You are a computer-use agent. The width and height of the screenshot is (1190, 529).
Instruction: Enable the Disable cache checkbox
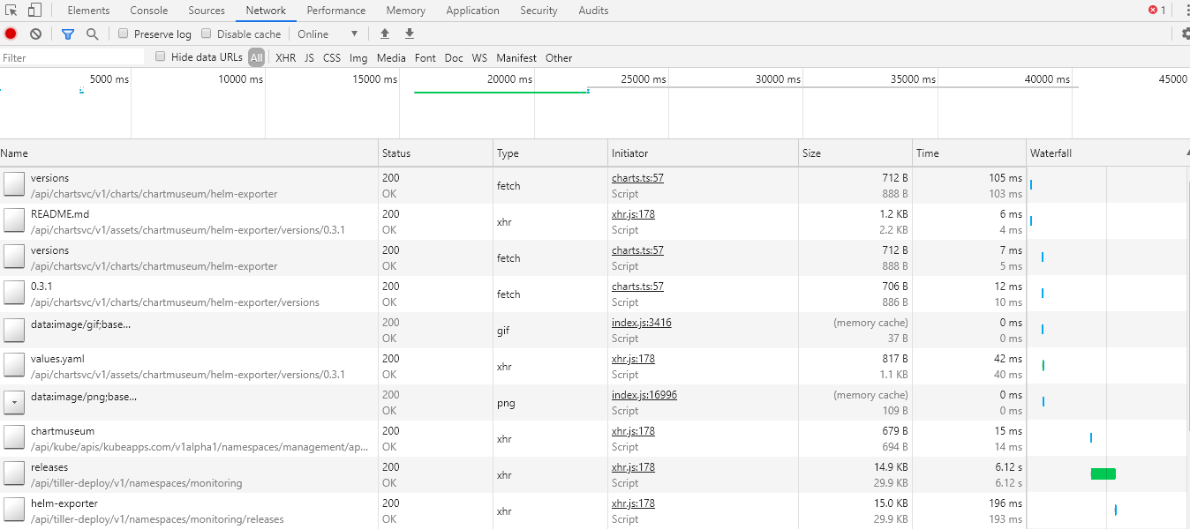[x=206, y=34]
